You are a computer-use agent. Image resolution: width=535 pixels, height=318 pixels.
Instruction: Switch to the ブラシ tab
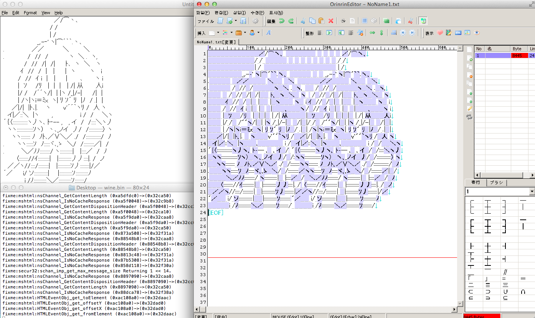(496, 183)
